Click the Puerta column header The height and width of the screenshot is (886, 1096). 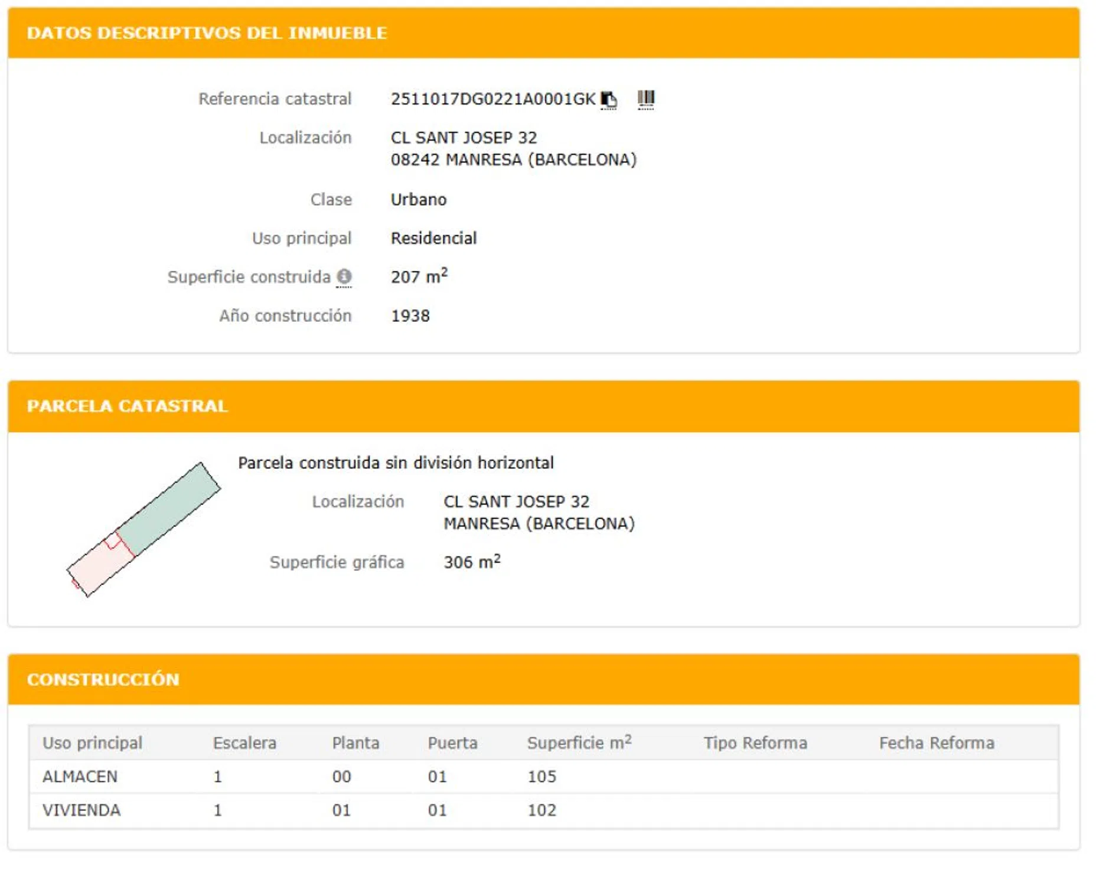click(x=452, y=742)
